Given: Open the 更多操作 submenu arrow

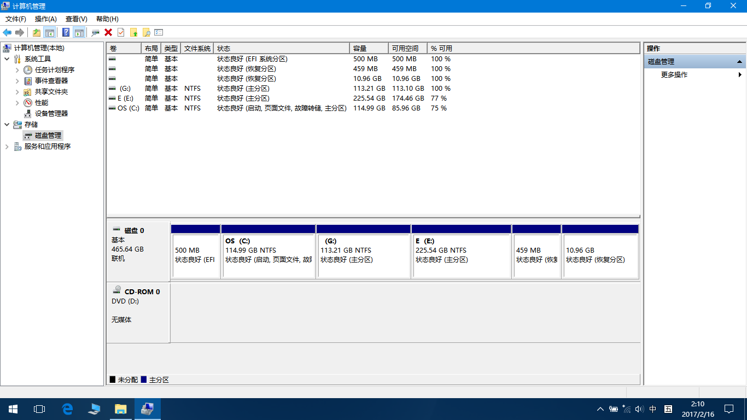Looking at the screenshot, I should coord(740,75).
